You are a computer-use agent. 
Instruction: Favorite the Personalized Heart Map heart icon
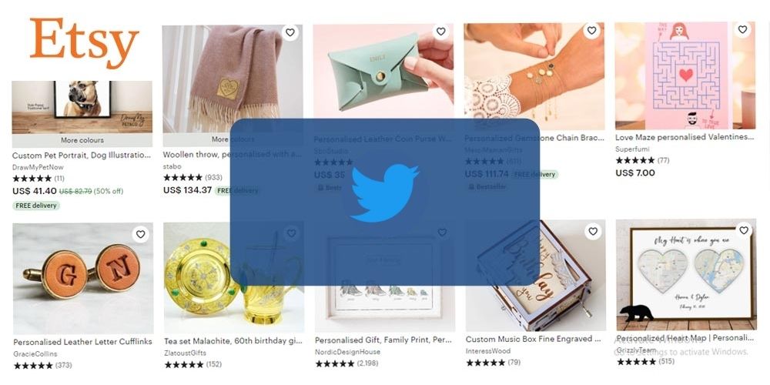tap(744, 229)
